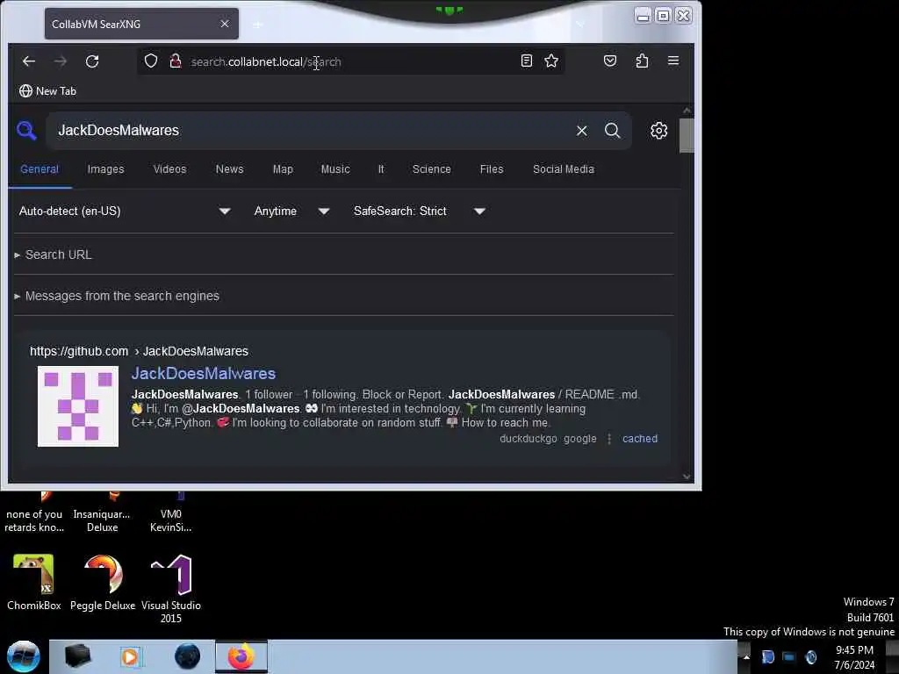Click the dark globe taskbar icon
The width and height of the screenshot is (899, 674).
[x=187, y=656]
